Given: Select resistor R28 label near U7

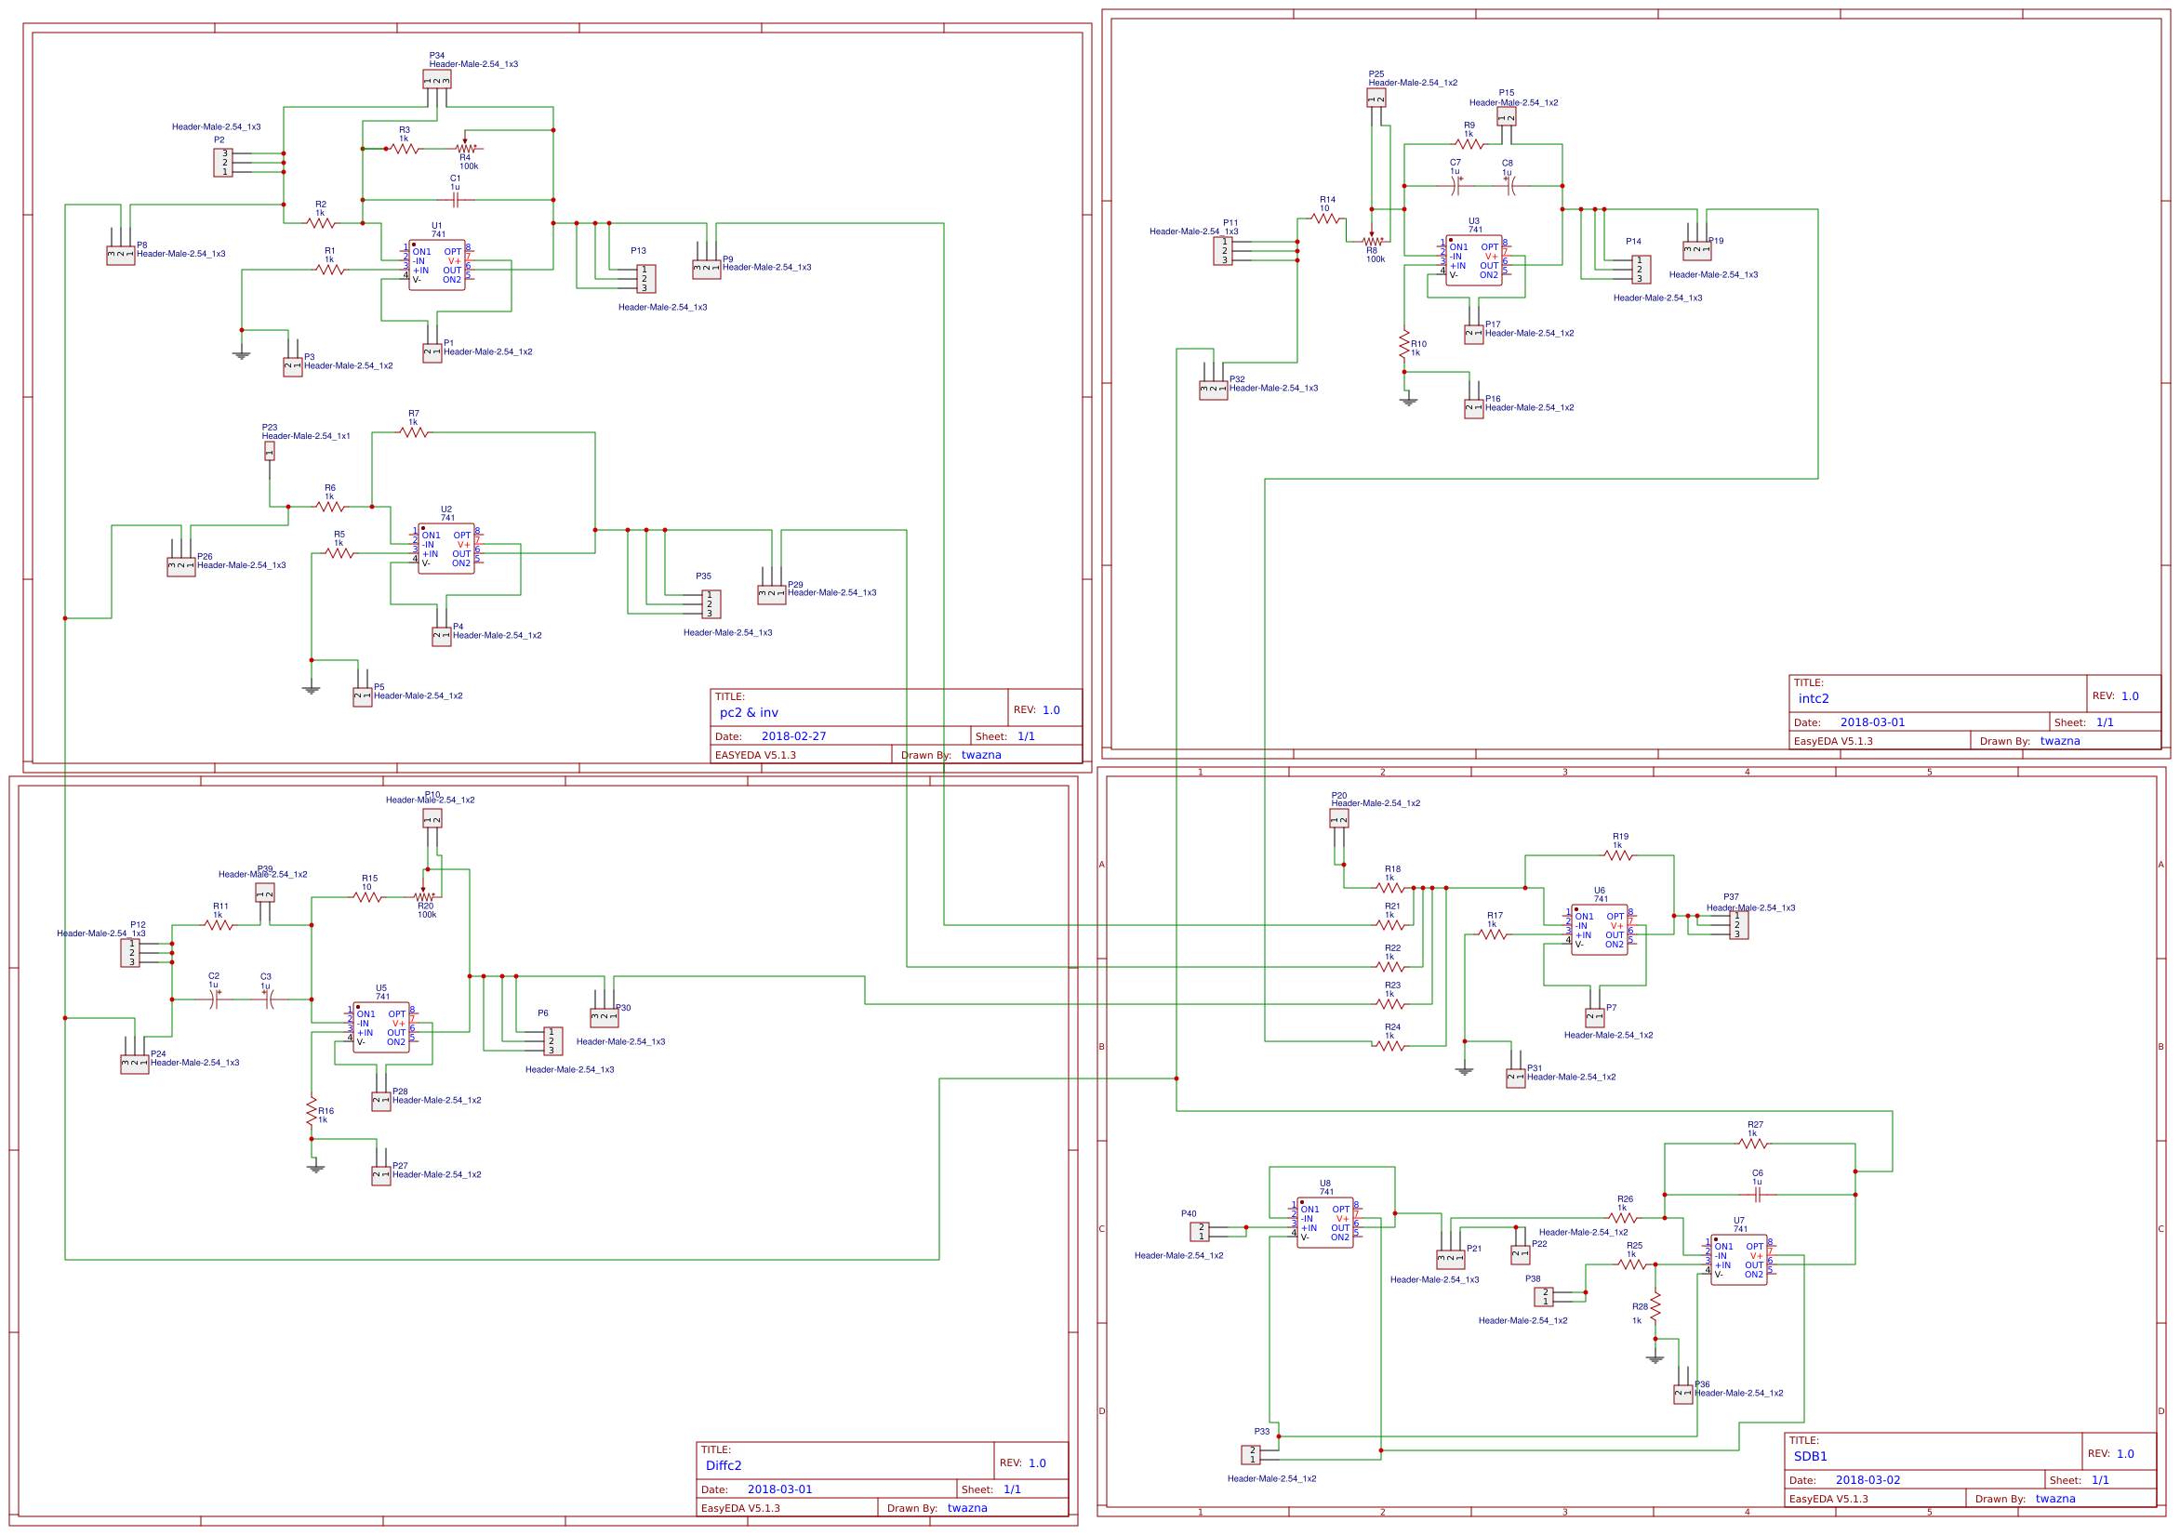Looking at the screenshot, I should [x=1640, y=1307].
